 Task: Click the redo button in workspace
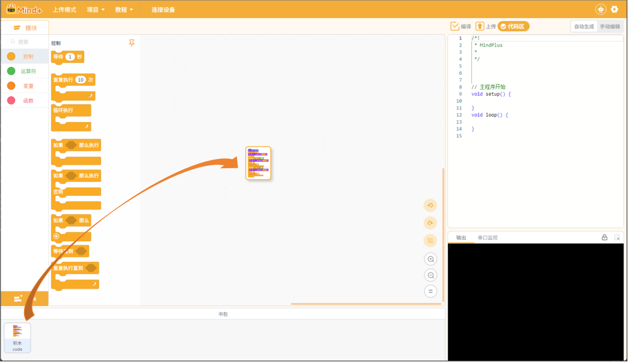pos(430,223)
